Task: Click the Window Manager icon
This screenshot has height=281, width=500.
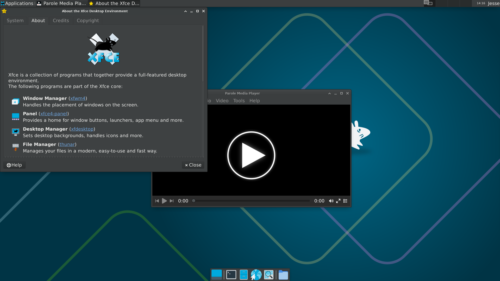Action: click(16, 101)
